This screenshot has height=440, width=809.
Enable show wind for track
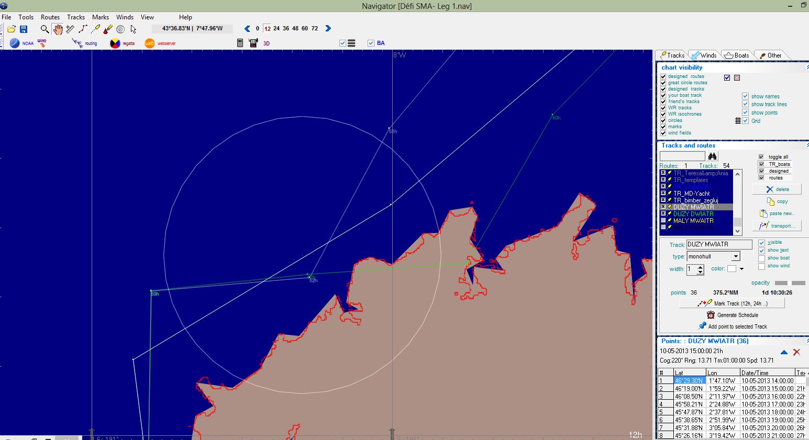pyautogui.click(x=762, y=266)
